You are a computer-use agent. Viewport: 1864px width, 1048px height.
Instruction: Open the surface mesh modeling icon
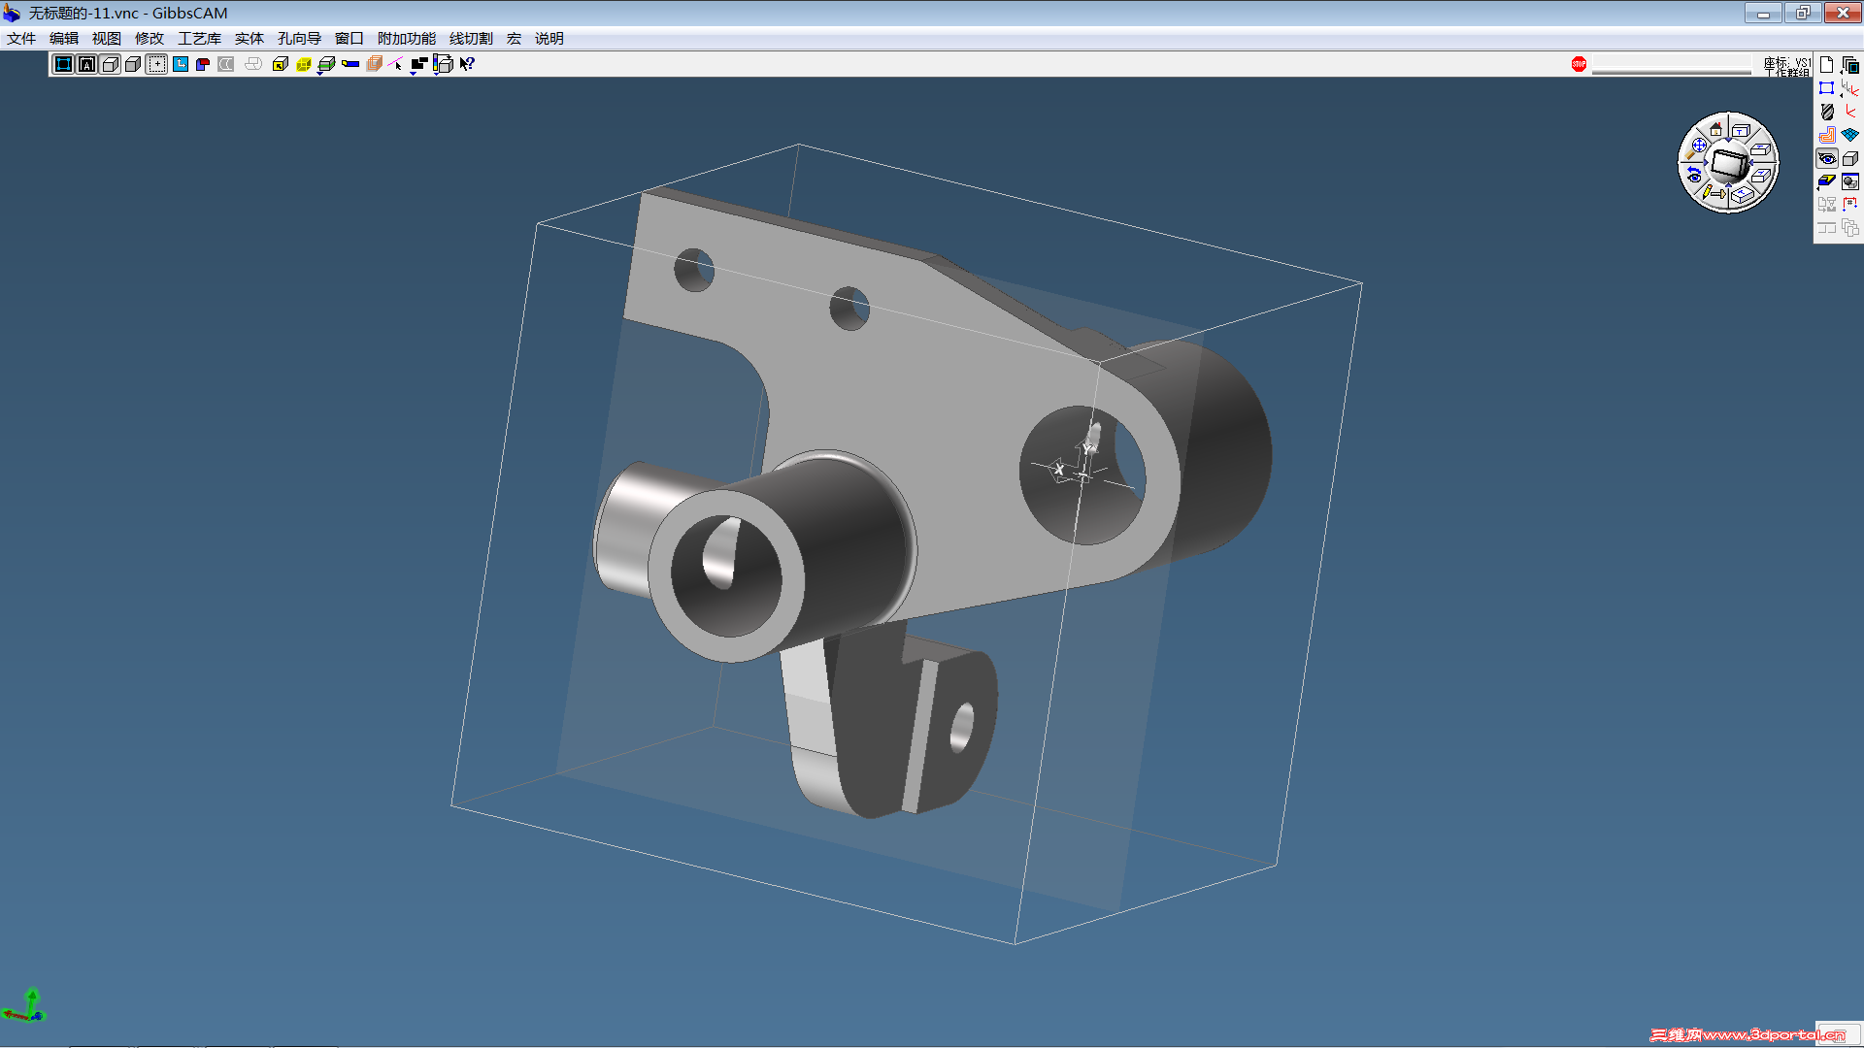coord(1849,135)
